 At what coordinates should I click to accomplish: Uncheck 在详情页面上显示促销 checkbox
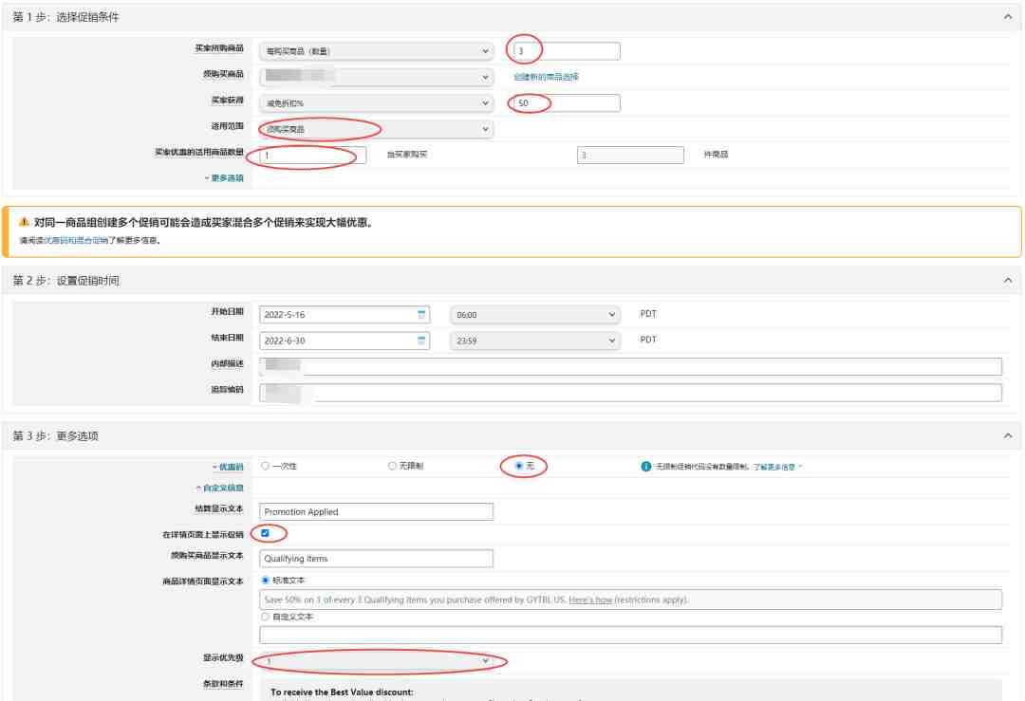[x=266, y=533]
